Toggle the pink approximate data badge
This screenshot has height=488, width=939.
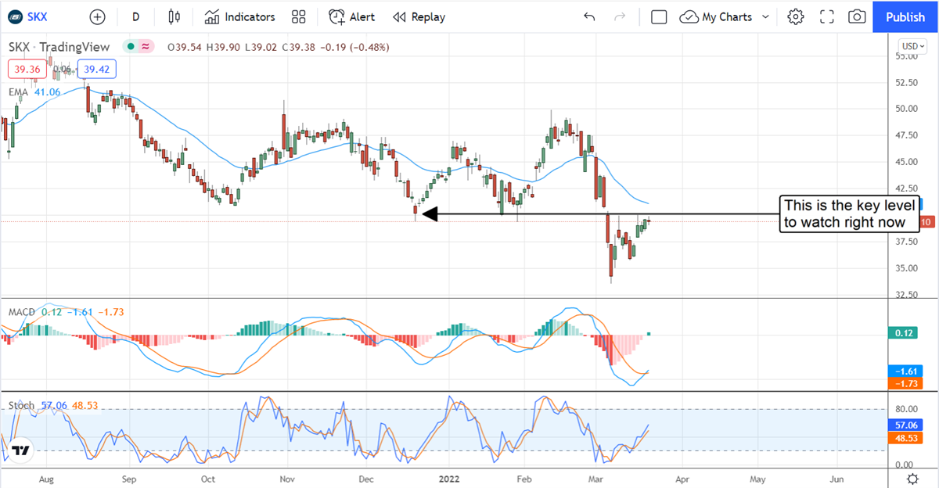click(146, 47)
